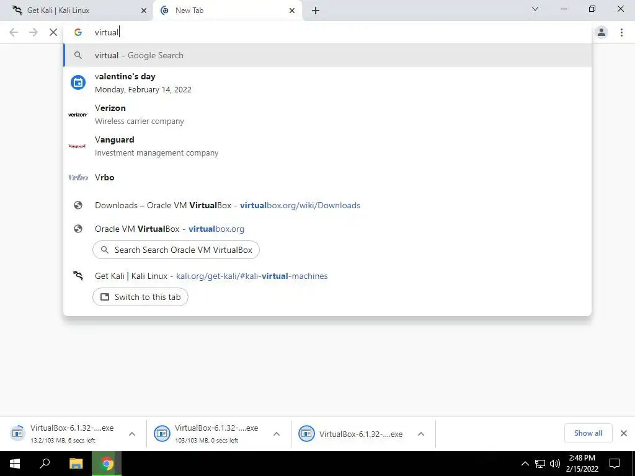Choose the Verizon suggestion
Image resolution: width=635 pixels, height=476 pixels.
(327, 115)
